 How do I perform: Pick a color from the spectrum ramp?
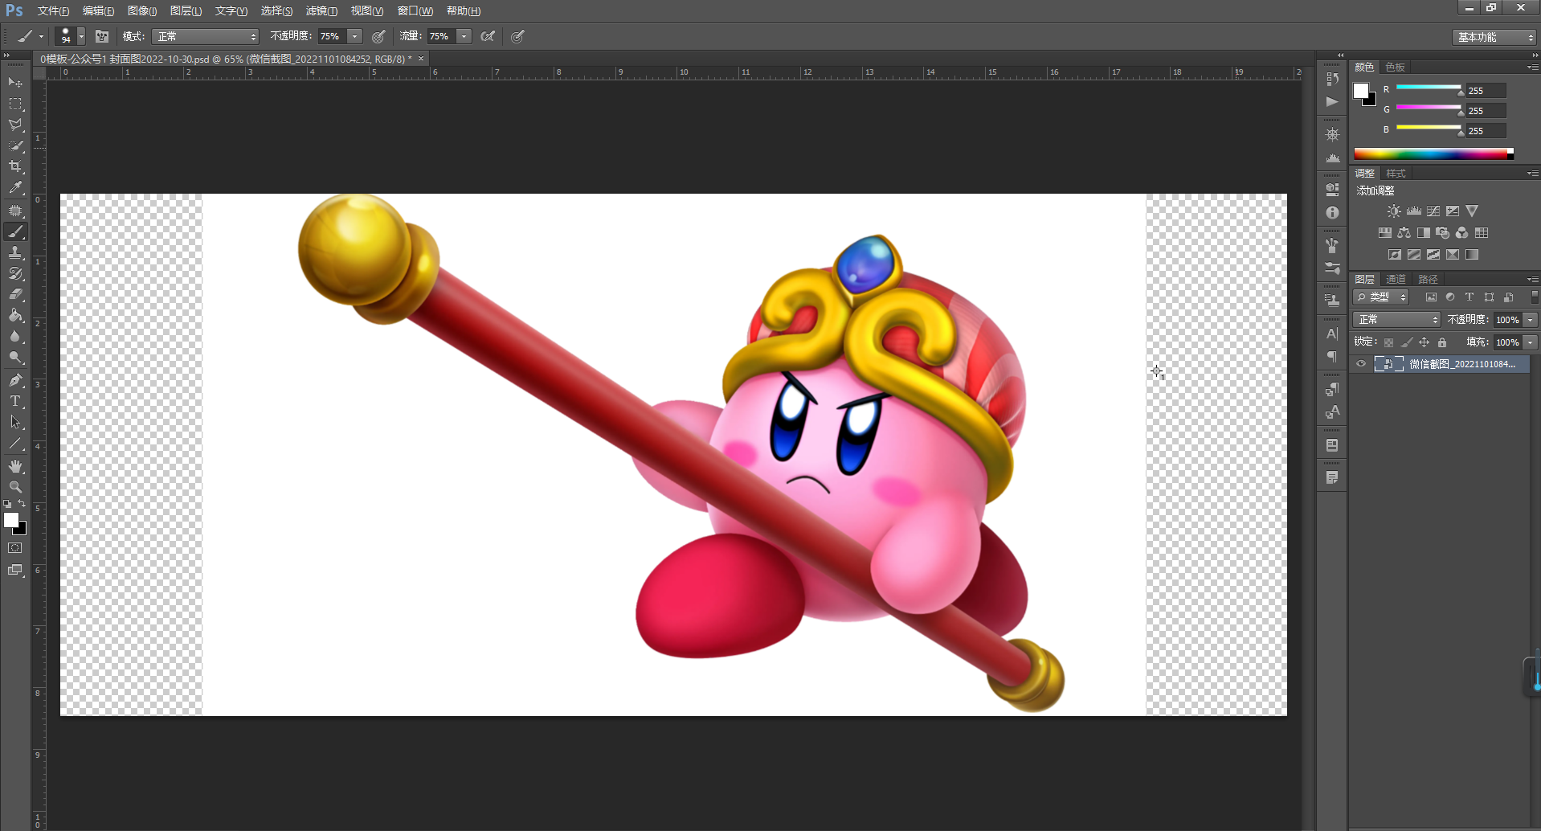(1433, 154)
